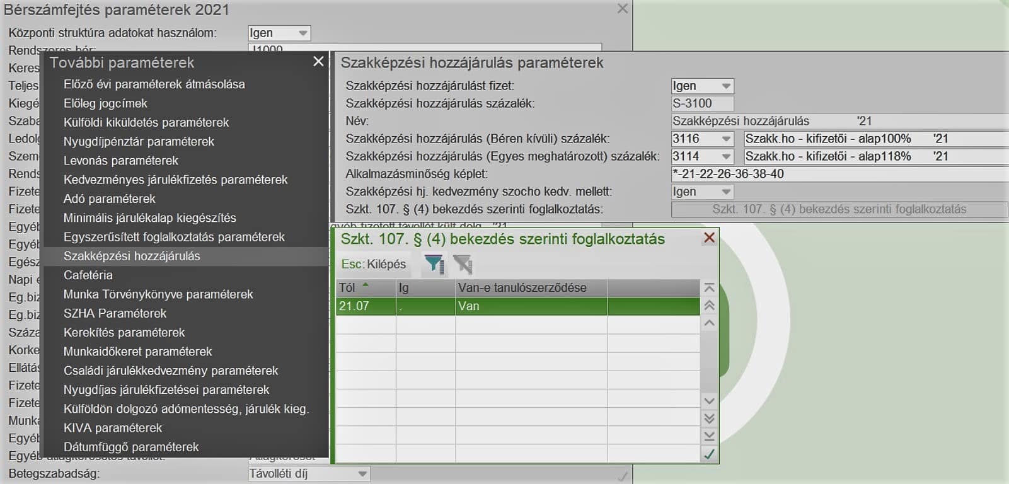Select Cafetéria in További paraméterek menu
The width and height of the screenshot is (1009, 484).
tap(88, 275)
